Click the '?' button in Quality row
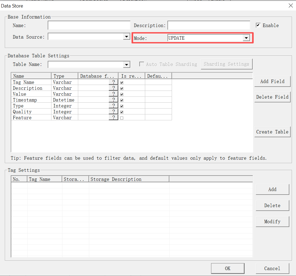Viewport: 296px width, 276px height. [x=113, y=112]
